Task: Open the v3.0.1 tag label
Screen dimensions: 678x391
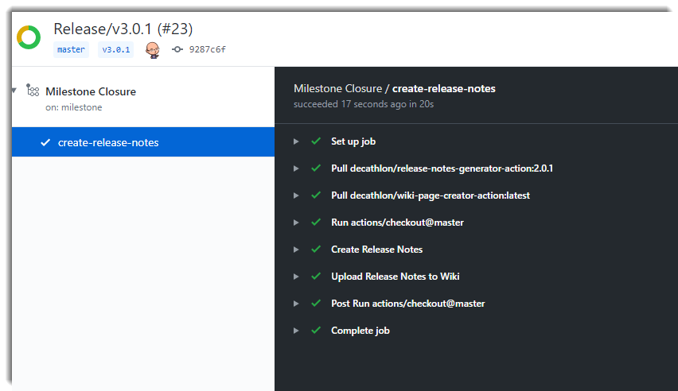Action: tap(116, 50)
